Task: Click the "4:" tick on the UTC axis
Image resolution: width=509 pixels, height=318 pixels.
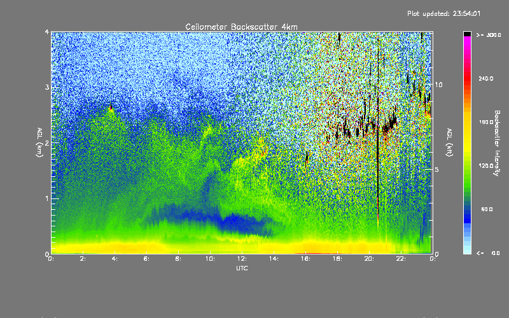Action: 115,259
